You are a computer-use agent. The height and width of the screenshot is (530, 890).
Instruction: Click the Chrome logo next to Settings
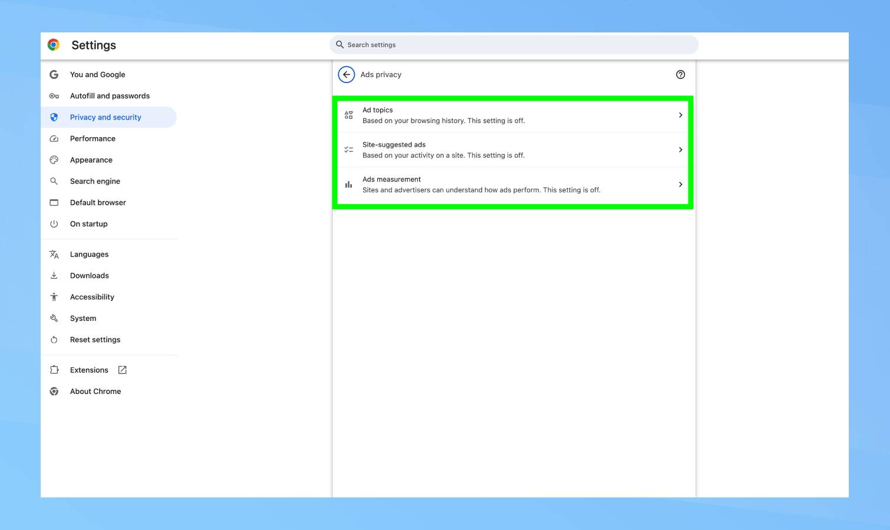point(53,44)
